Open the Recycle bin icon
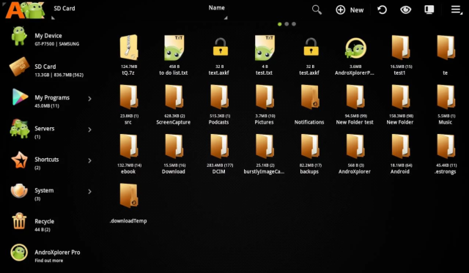 click(x=20, y=221)
